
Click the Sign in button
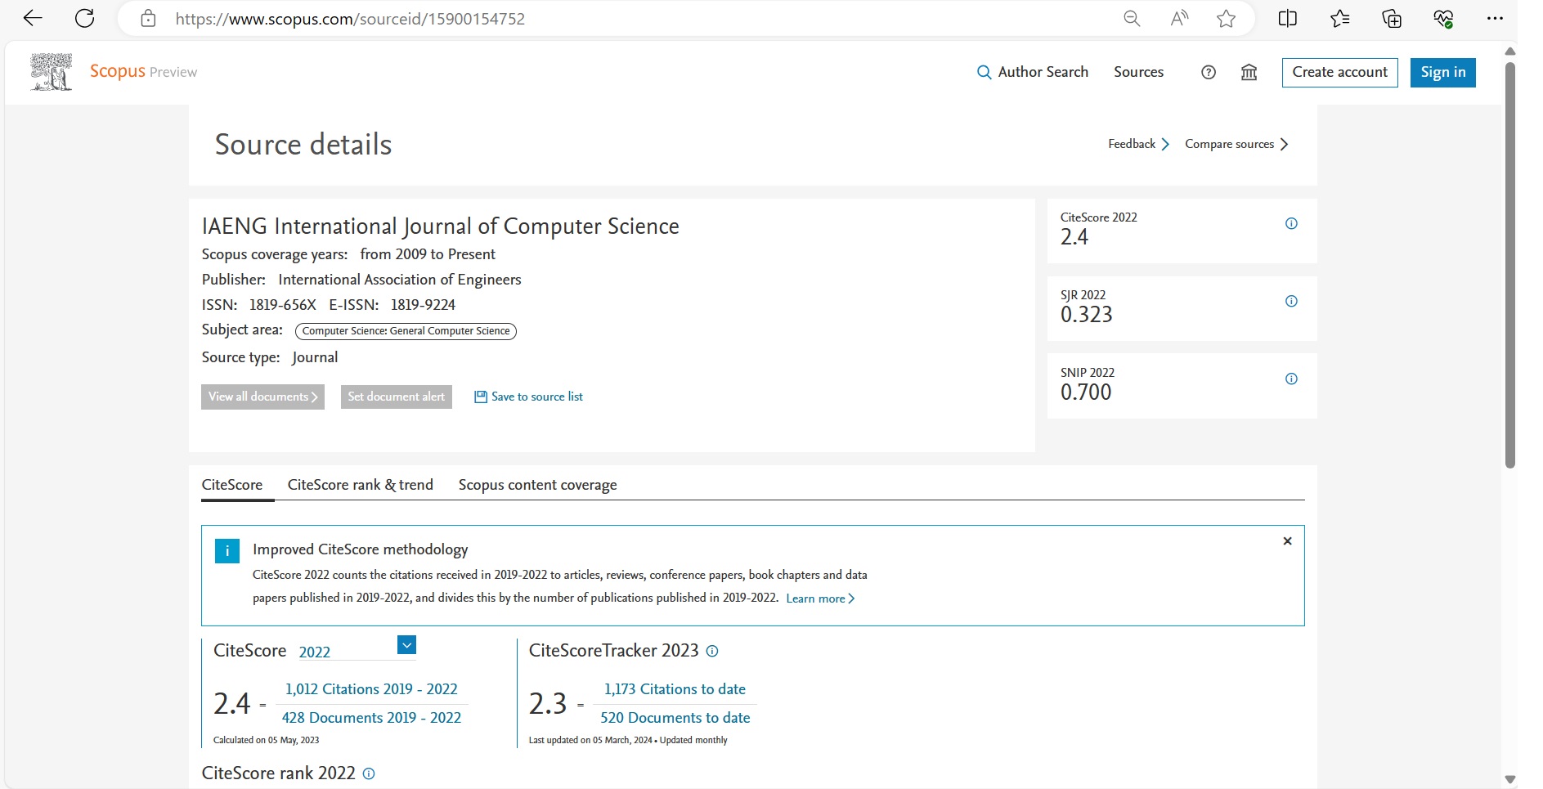coord(1442,72)
